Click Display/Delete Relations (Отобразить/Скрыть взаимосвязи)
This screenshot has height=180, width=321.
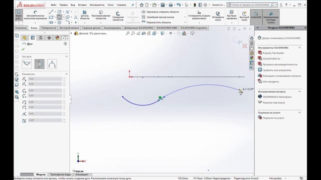tap(199, 15)
